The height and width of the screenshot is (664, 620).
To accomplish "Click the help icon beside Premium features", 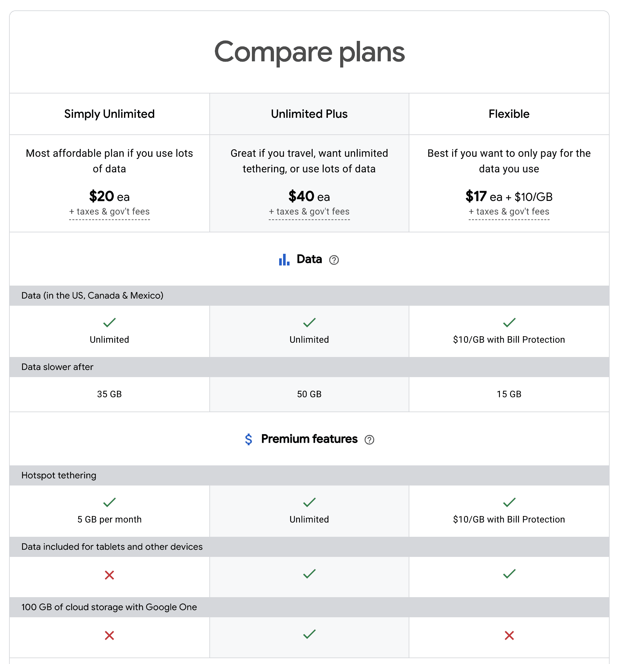I will 369,439.
